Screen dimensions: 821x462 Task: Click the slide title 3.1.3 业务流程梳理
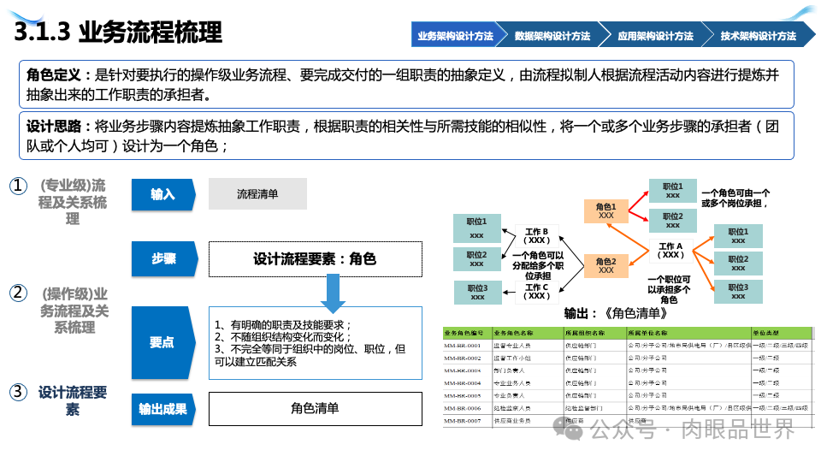(x=118, y=32)
